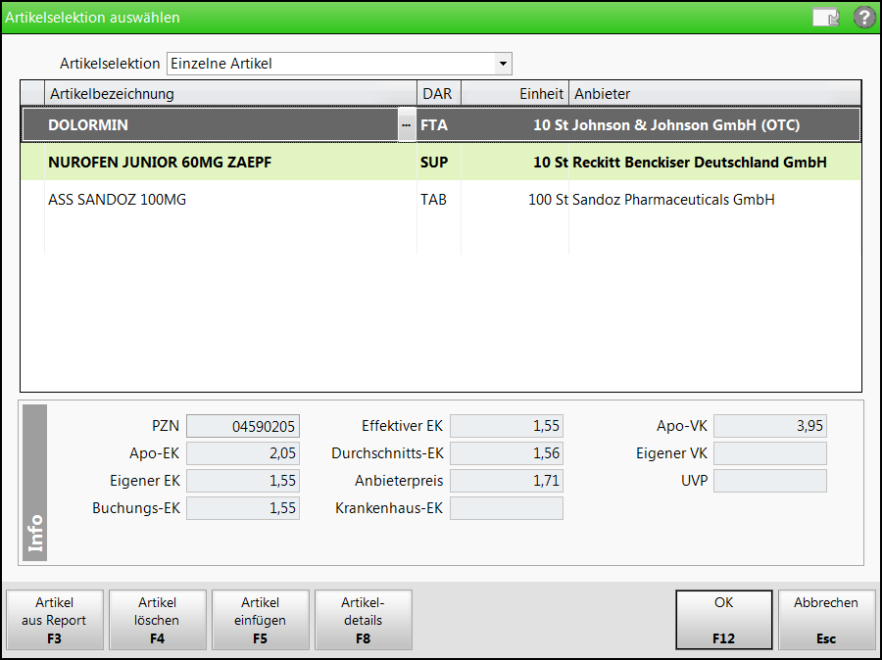The width and height of the screenshot is (882, 660).
Task: Expand the Artikelselektion dropdown arrow
Action: [503, 64]
